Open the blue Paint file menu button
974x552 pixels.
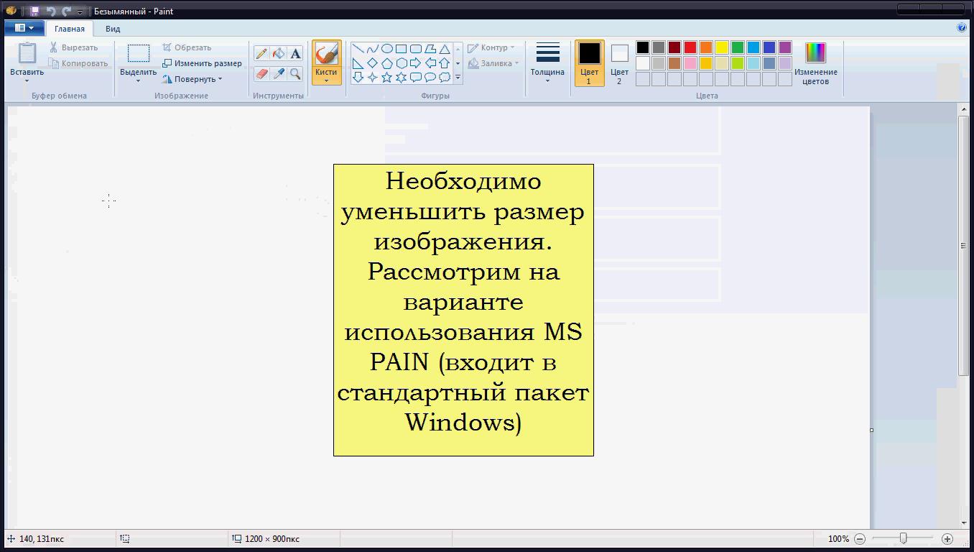pyautogui.click(x=24, y=28)
